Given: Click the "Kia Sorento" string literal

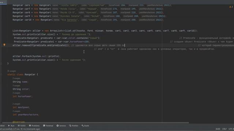Looking at the screenshot, I should (x=69, y=20).
